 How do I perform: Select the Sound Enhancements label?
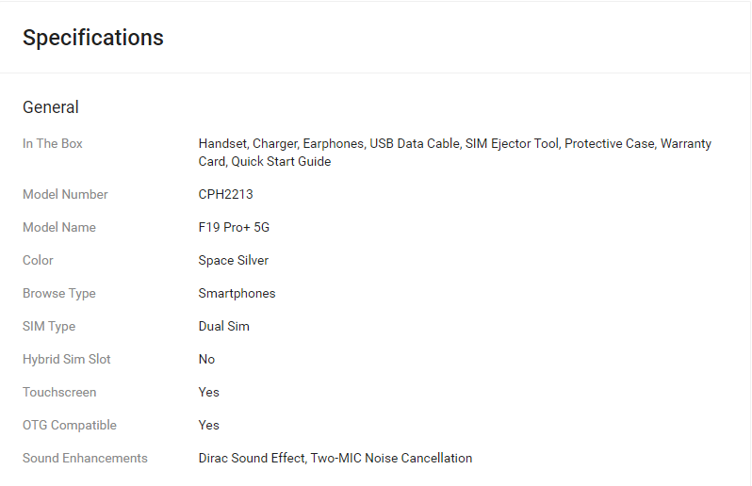pyautogui.click(x=85, y=459)
